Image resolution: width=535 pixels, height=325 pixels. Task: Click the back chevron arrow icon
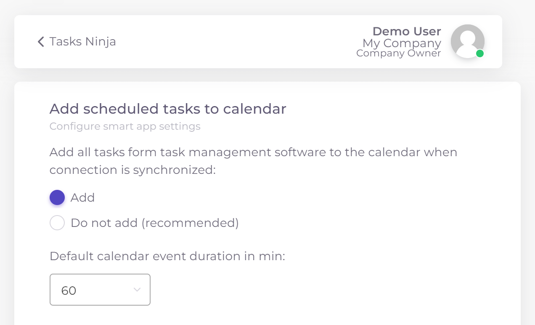coord(41,42)
